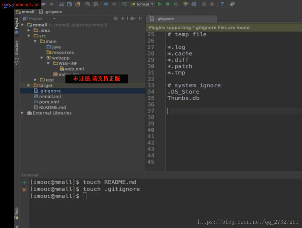Open SDK Manager icon

pos(204,4)
